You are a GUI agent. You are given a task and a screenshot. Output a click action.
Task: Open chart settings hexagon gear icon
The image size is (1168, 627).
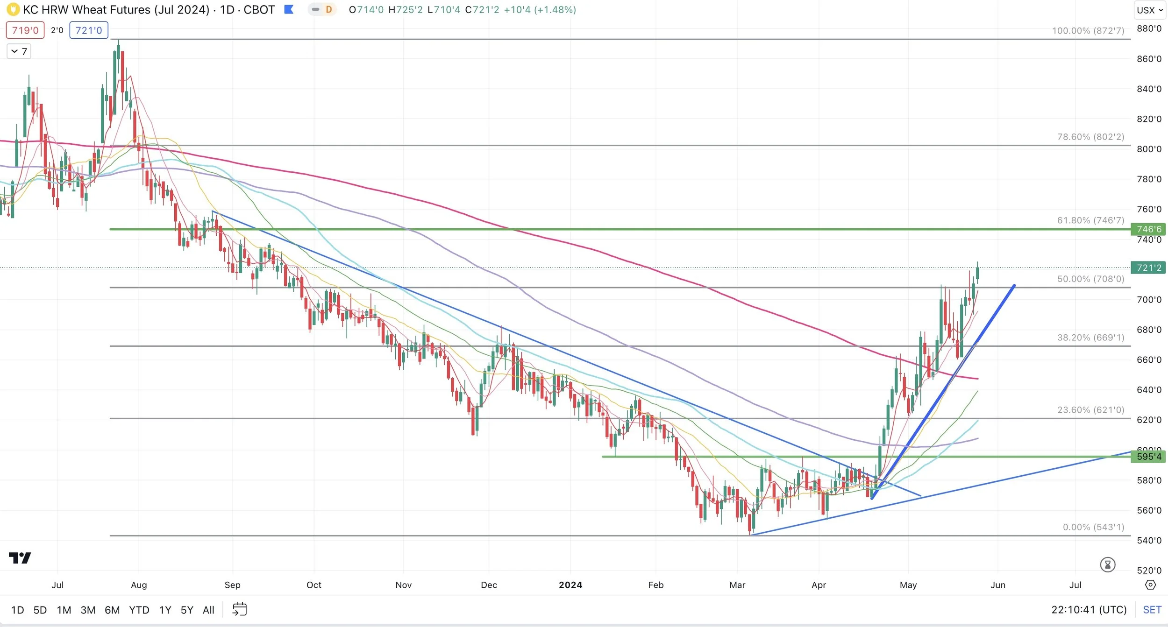1150,585
